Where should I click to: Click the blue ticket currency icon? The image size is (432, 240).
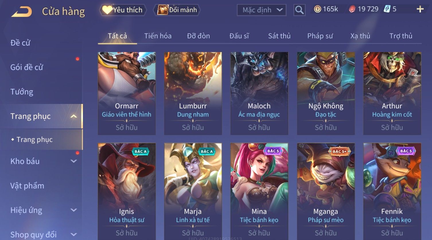(387, 9)
